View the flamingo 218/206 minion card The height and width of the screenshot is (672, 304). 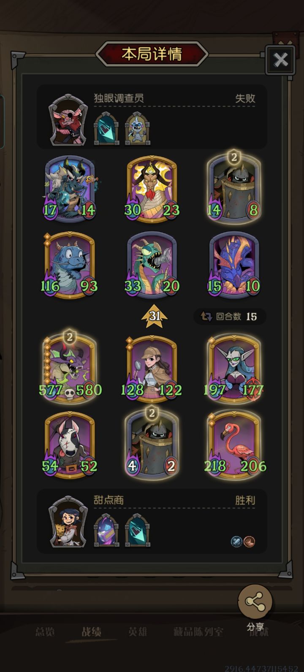234,443
